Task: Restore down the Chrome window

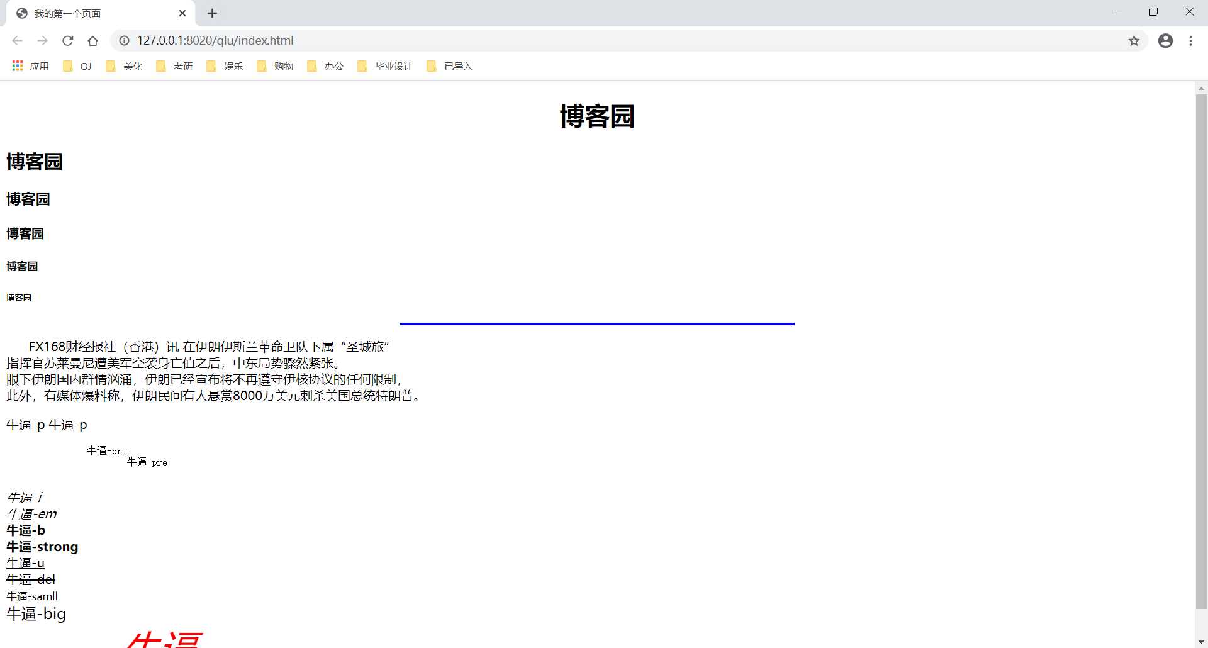Action: 1153,12
